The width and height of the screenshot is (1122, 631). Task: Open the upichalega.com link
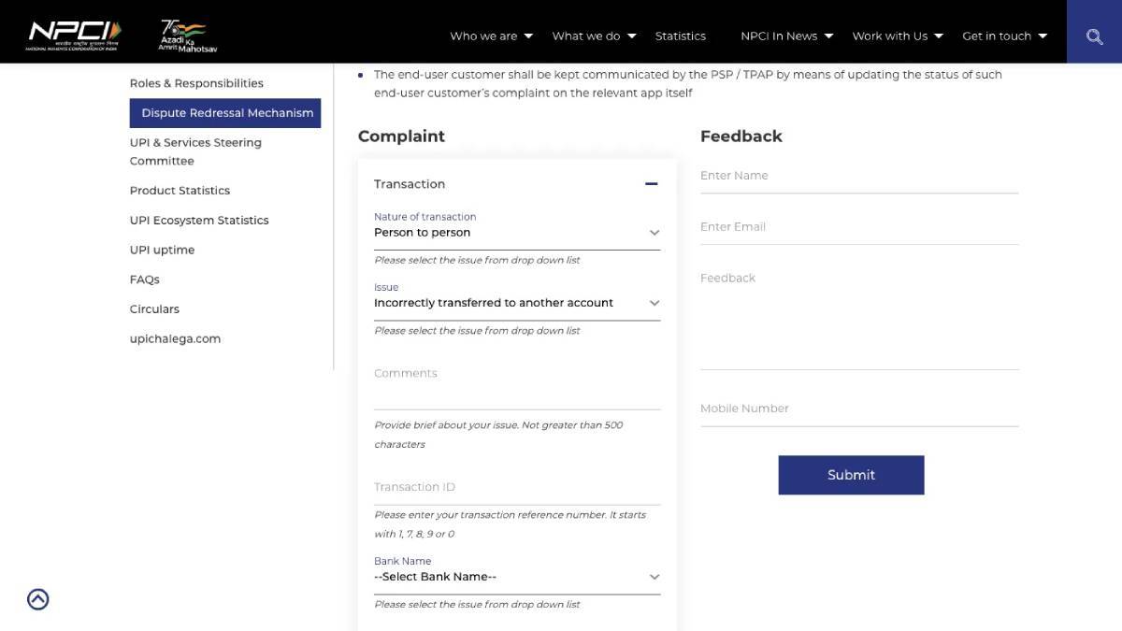(x=175, y=338)
